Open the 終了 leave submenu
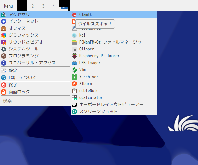The height and width of the screenshot is (165, 198). click(x=35, y=85)
